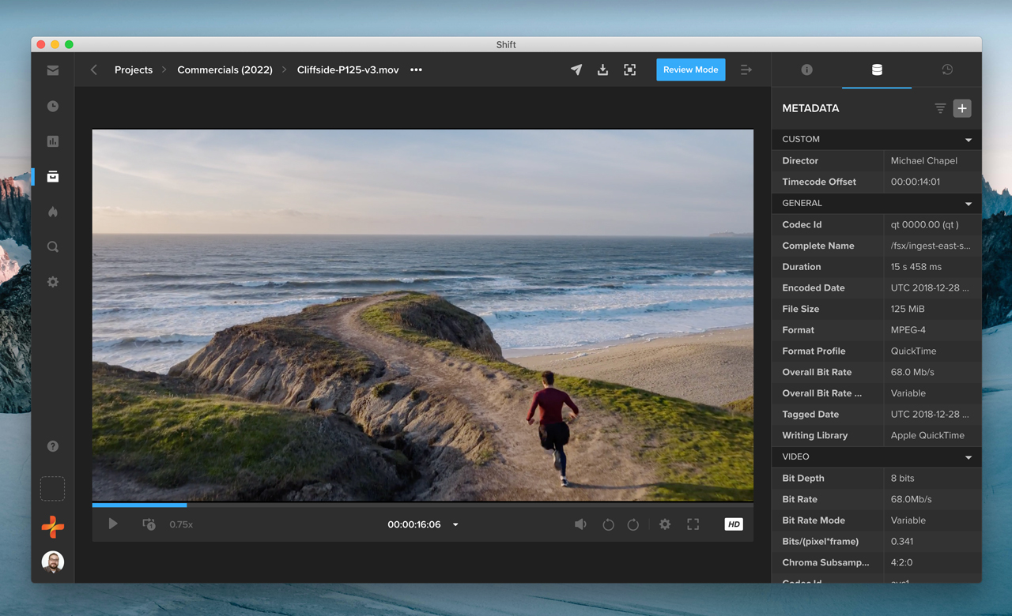Click the playback speed timer icon
The width and height of the screenshot is (1012, 616).
(x=149, y=524)
